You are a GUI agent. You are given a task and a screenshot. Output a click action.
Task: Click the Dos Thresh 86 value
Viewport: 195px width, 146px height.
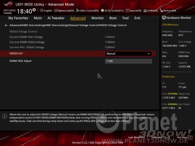tap(180, 108)
